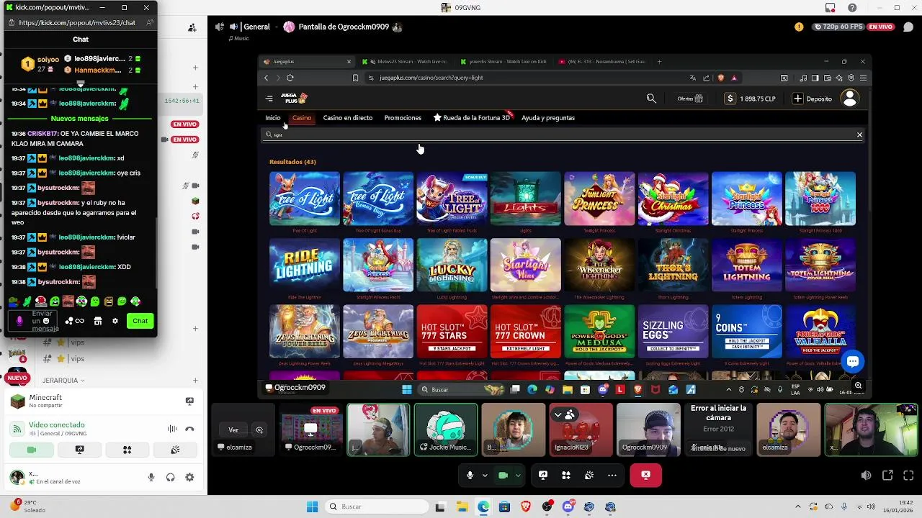Open the Windows Start menu

312,506
